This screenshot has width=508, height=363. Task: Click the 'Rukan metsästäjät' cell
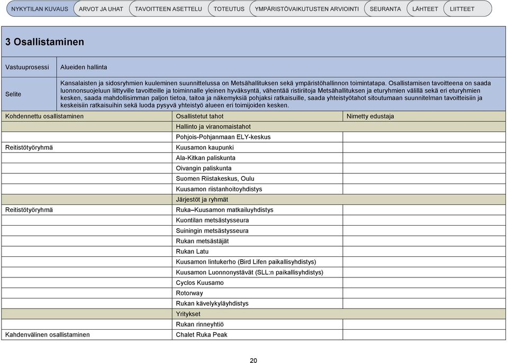pos(257,241)
